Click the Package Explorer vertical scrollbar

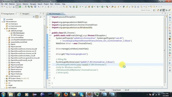(x=44, y=47)
